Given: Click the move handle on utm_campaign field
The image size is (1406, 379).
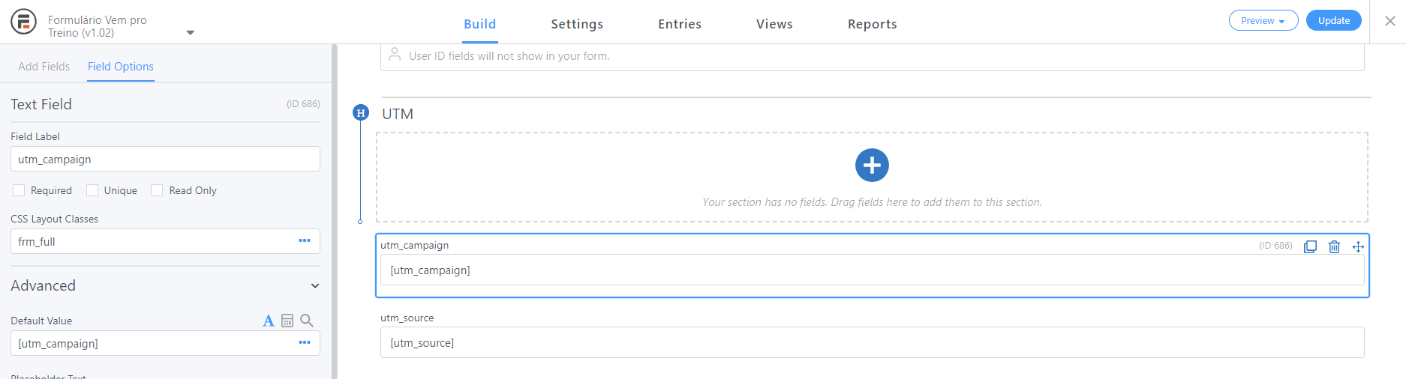Looking at the screenshot, I should 1358,246.
